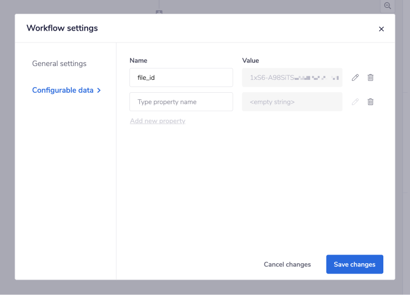Viewport: 410px width, 295px height.
Task: Expand the chevron beside Configurable data
Action: [x=99, y=90]
